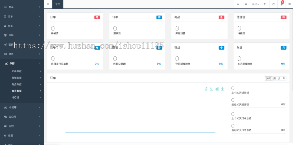The width and height of the screenshot is (293, 145).
Task: Expand the 财务数据 submenu chevron
Action: [40, 84]
